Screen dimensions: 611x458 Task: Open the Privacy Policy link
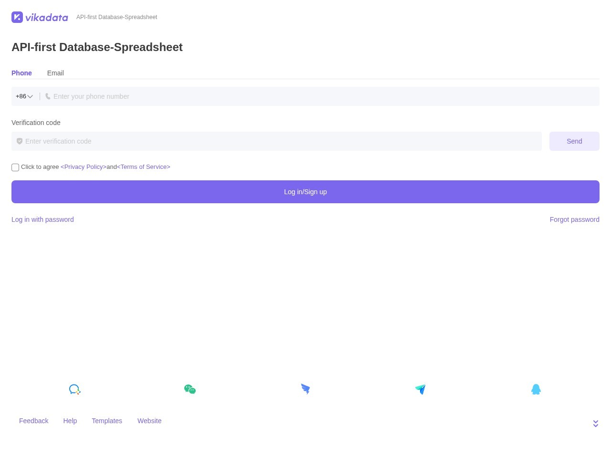pyautogui.click(x=84, y=167)
